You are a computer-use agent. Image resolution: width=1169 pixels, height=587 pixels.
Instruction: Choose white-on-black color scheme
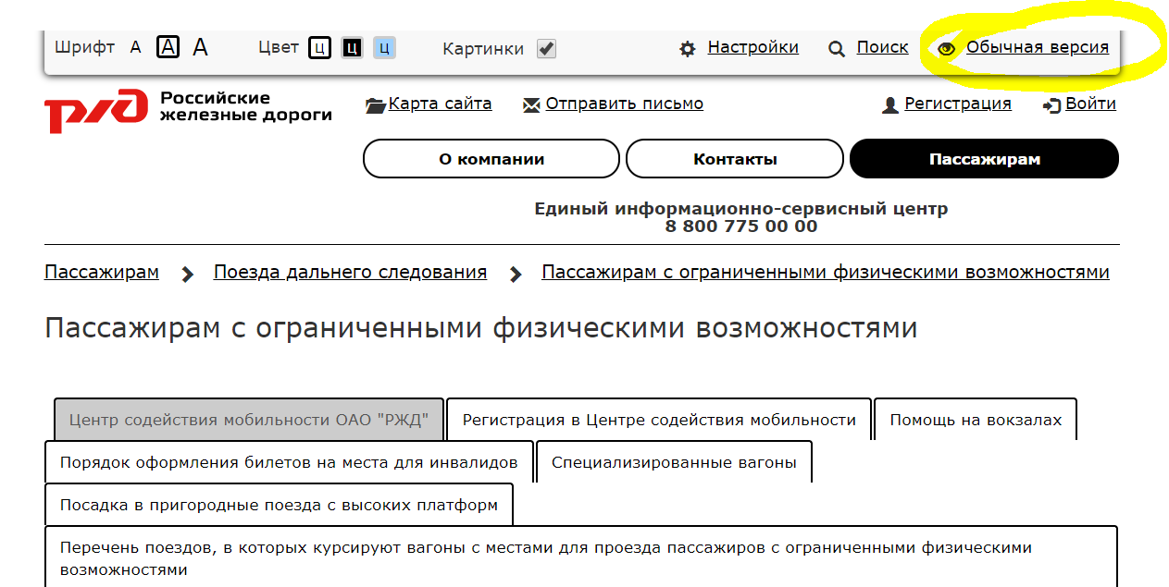click(x=352, y=48)
